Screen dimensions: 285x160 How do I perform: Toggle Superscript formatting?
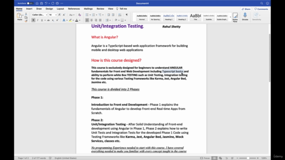click(57, 20)
